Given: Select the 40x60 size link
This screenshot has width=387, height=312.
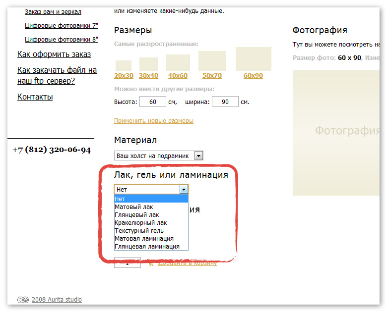Looking at the screenshot, I should 178,76.
